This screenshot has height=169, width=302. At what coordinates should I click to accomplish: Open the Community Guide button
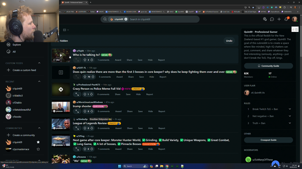click(268, 66)
